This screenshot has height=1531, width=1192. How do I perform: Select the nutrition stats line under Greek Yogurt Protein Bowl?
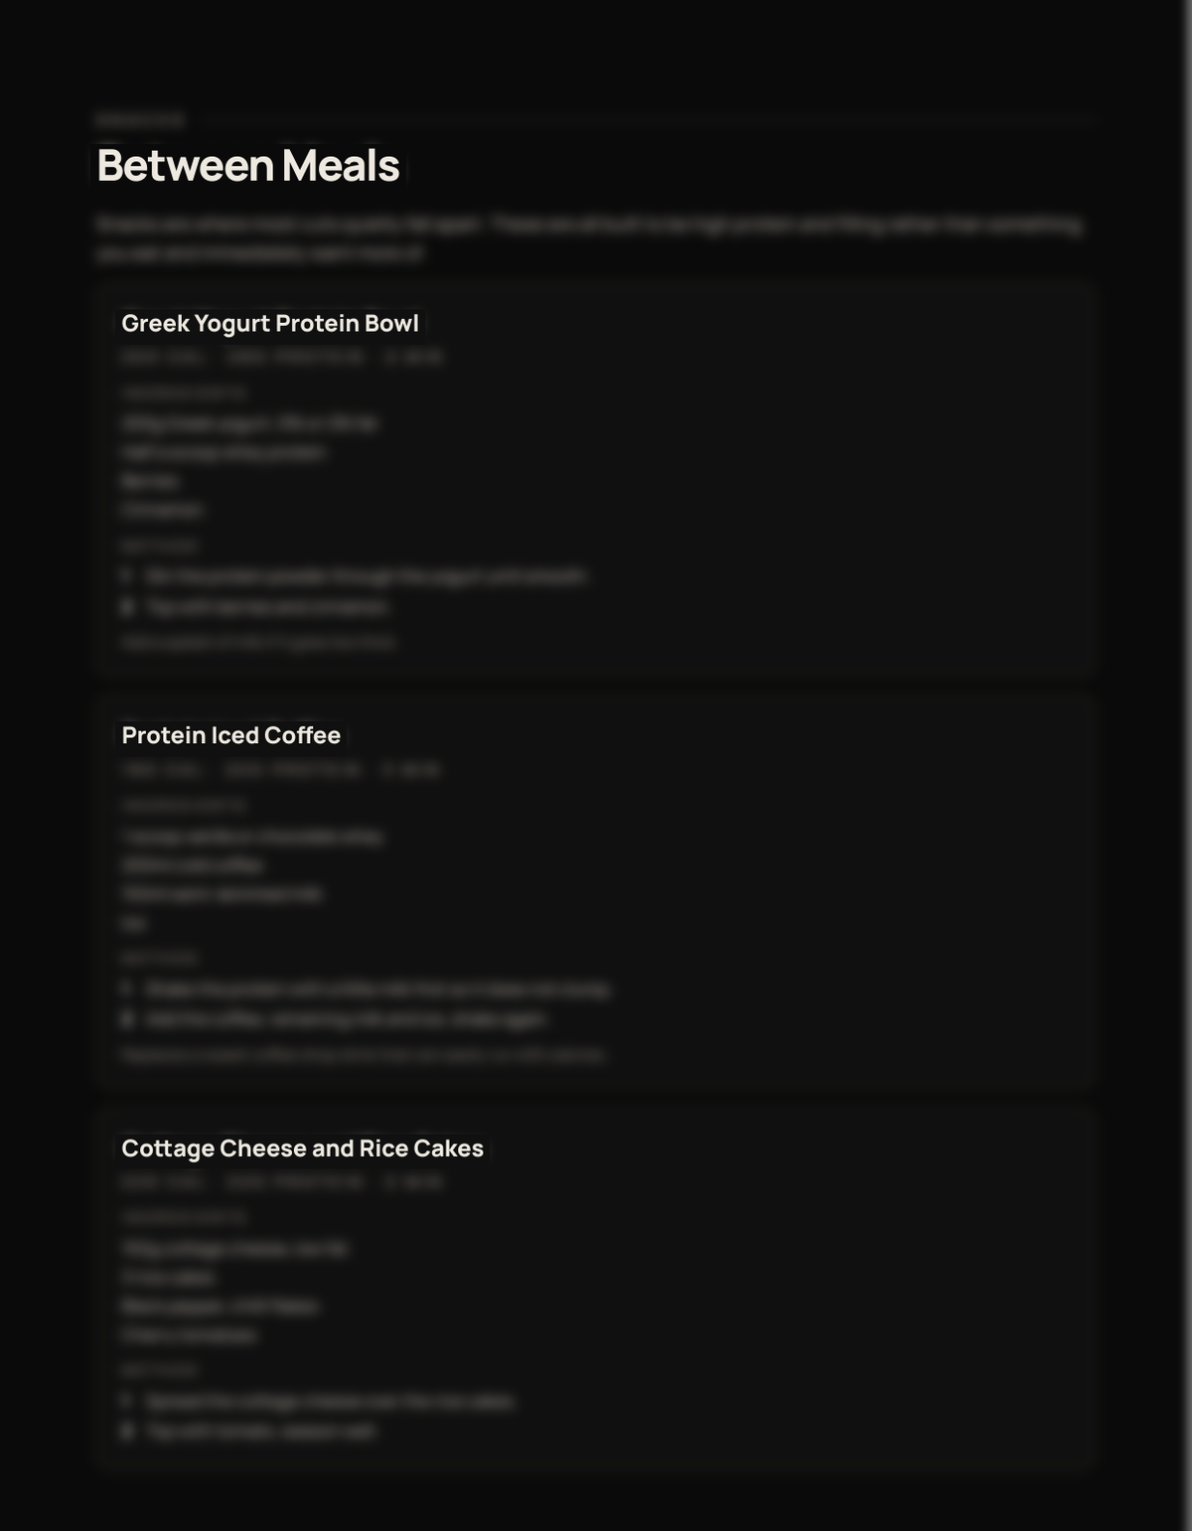coord(282,357)
